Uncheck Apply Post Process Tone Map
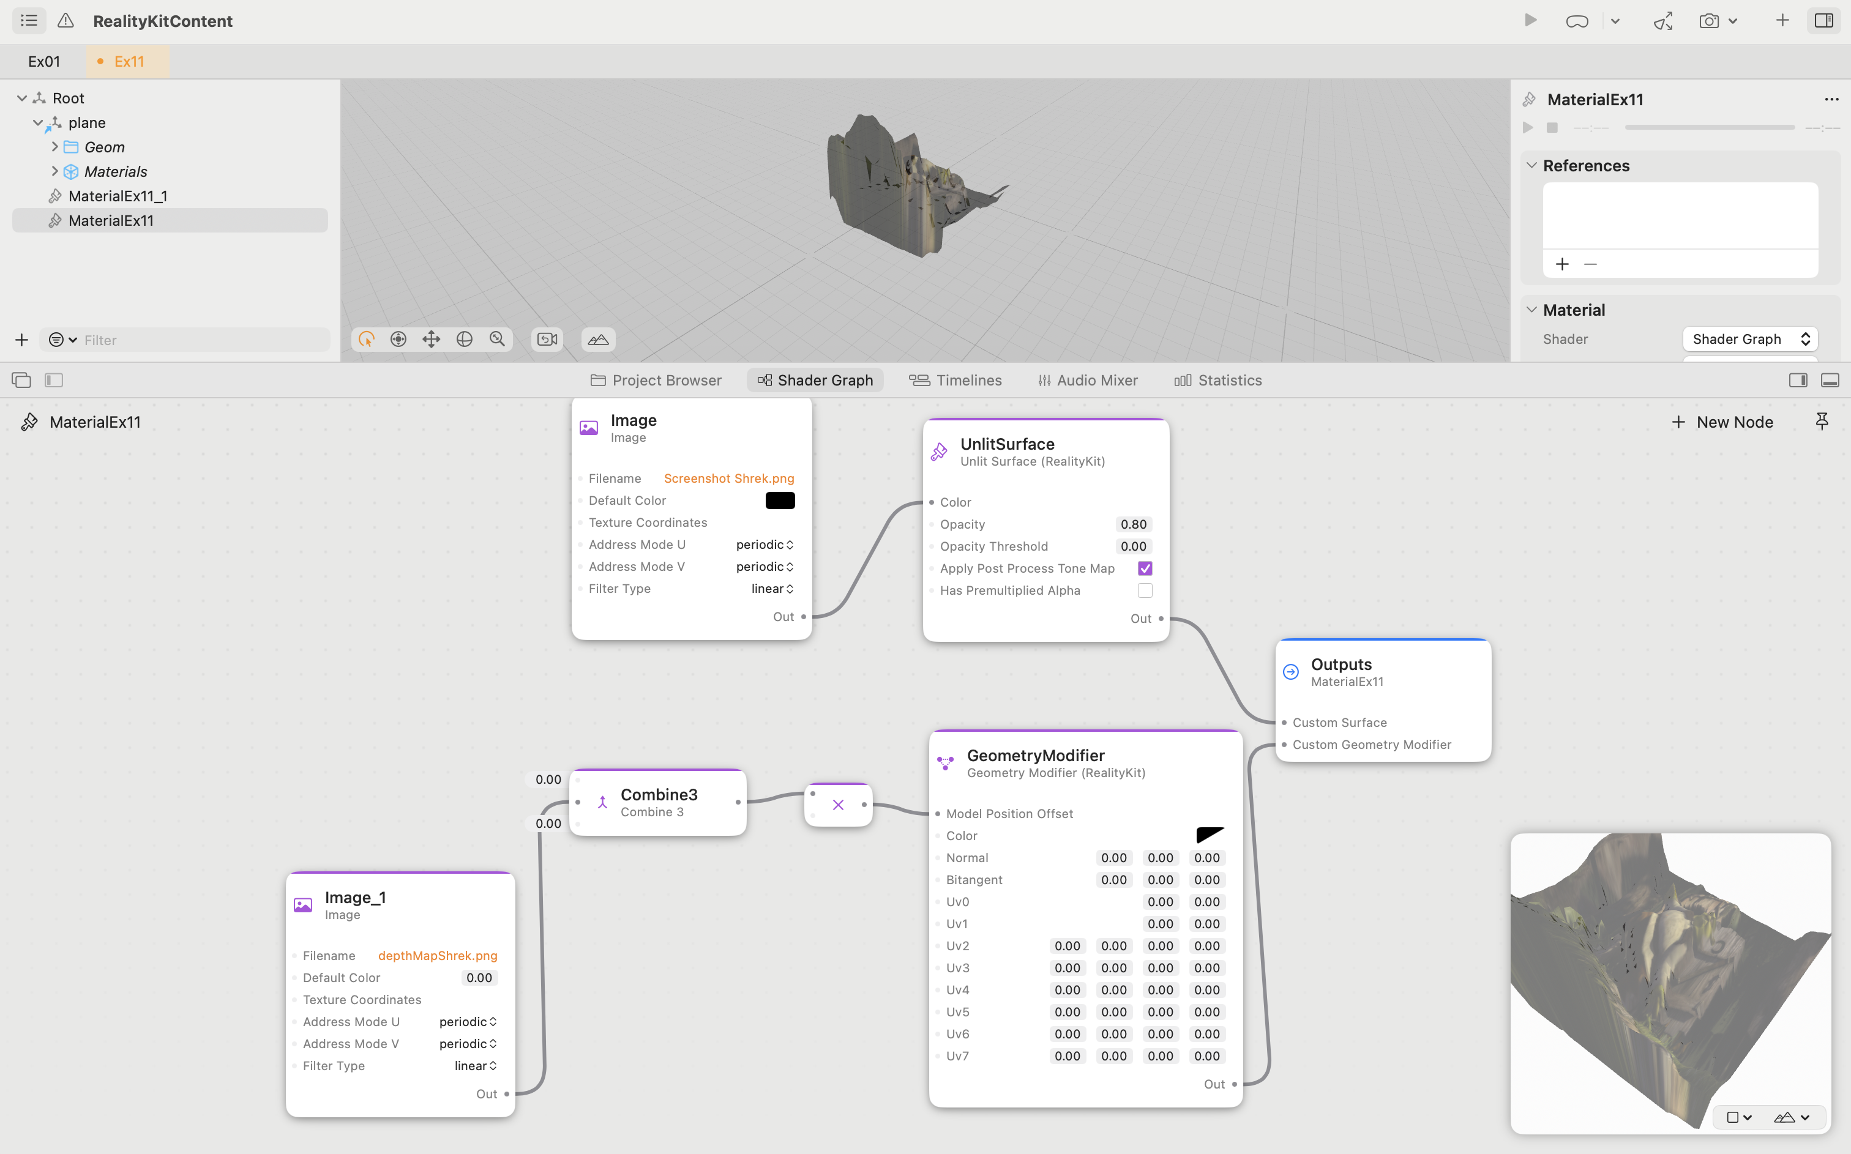The height and width of the screenshot is (1154, 1851). pyautogui.click(x=1145, y=568)
